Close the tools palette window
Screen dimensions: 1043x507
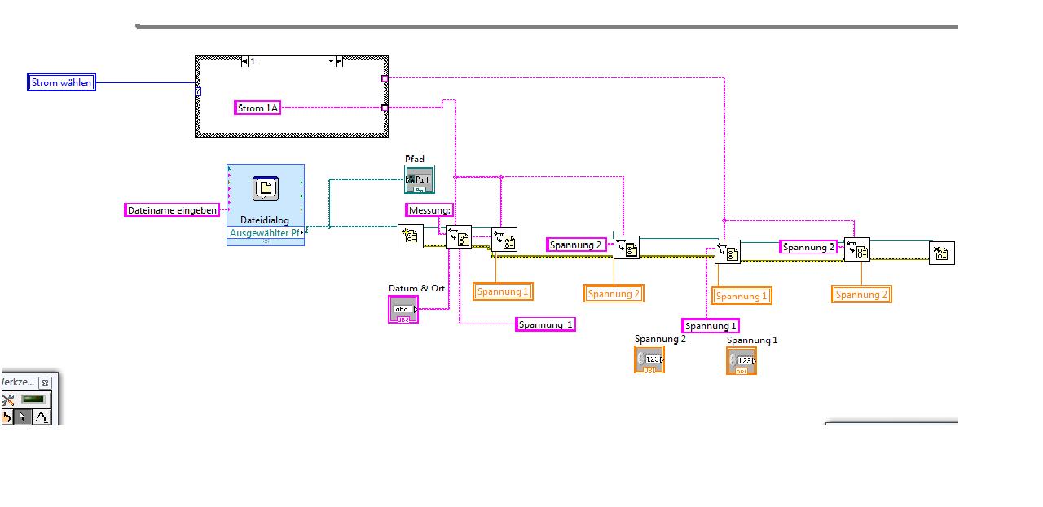pos(46,381)
